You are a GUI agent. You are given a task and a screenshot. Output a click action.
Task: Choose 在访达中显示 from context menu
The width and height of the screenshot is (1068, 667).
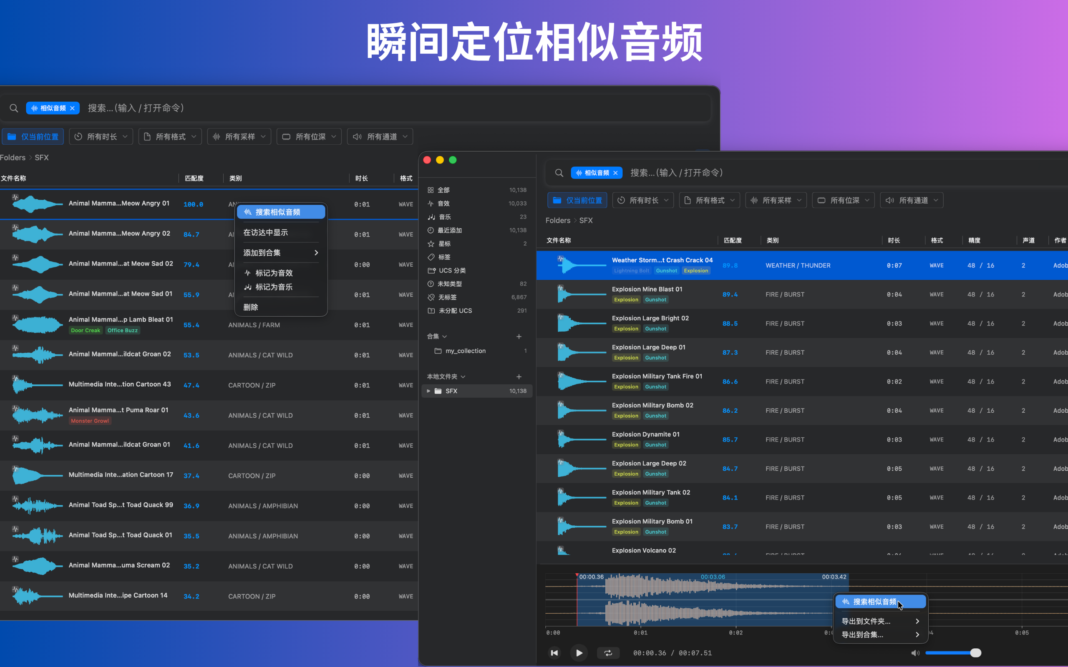pos(281,233)
